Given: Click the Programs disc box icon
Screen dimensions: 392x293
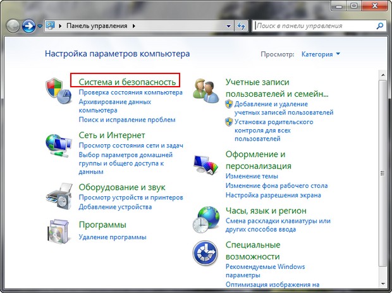Looking at the screenshot, I should (x=58, y=231).
